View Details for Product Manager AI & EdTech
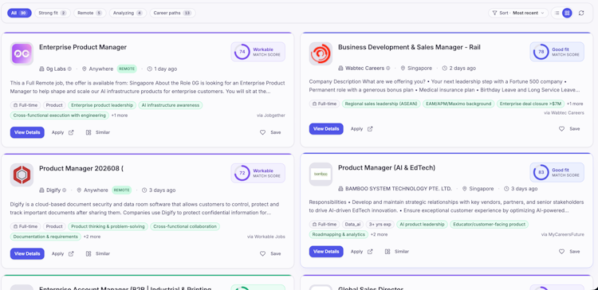 pos(326,252)
